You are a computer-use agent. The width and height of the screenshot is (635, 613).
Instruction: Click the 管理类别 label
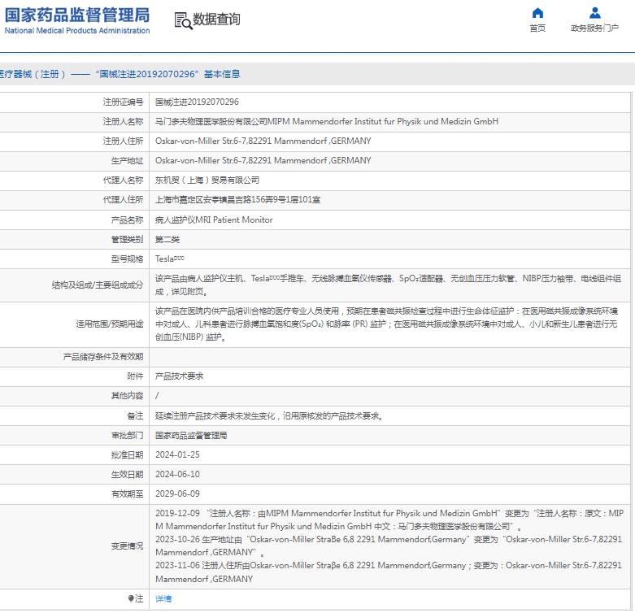(x=127, y=240)
